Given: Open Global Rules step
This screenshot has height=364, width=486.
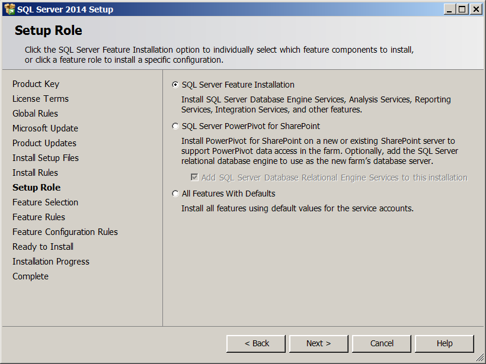Looking at the screenshot, I should 35,114.
